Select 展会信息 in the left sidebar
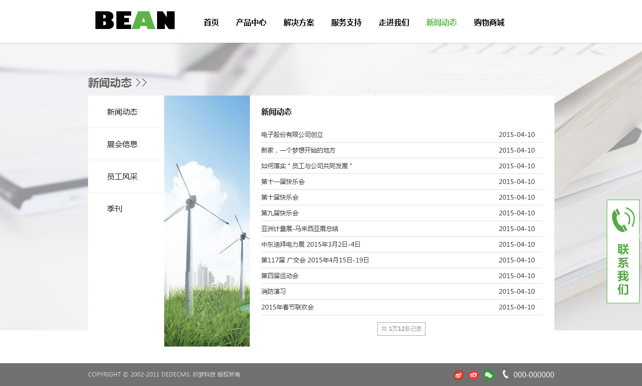The height and width of the screenshot is (386, 642). click(x=122, y=145)
